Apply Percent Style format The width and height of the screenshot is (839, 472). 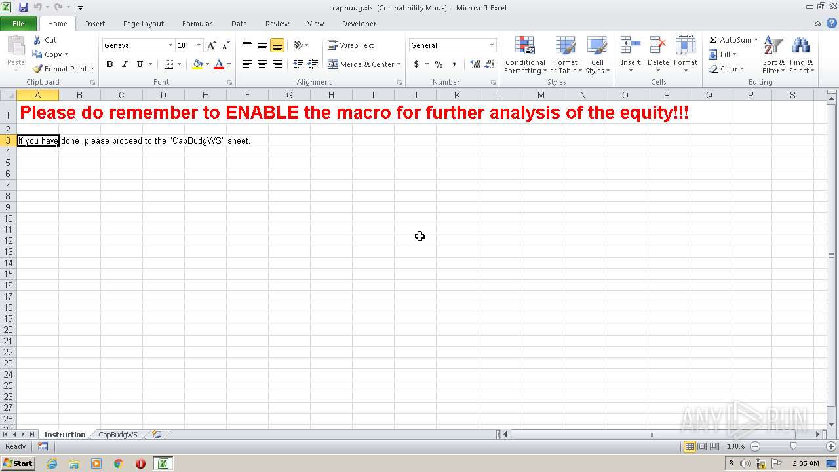(x=439, y=64)
